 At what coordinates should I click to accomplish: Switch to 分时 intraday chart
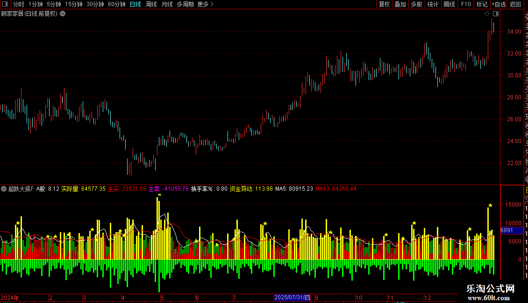19,4
